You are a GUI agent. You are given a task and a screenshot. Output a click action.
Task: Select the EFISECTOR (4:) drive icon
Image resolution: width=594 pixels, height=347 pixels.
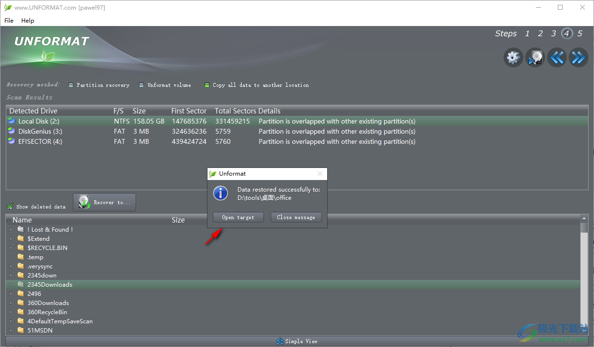click(12, 141)
